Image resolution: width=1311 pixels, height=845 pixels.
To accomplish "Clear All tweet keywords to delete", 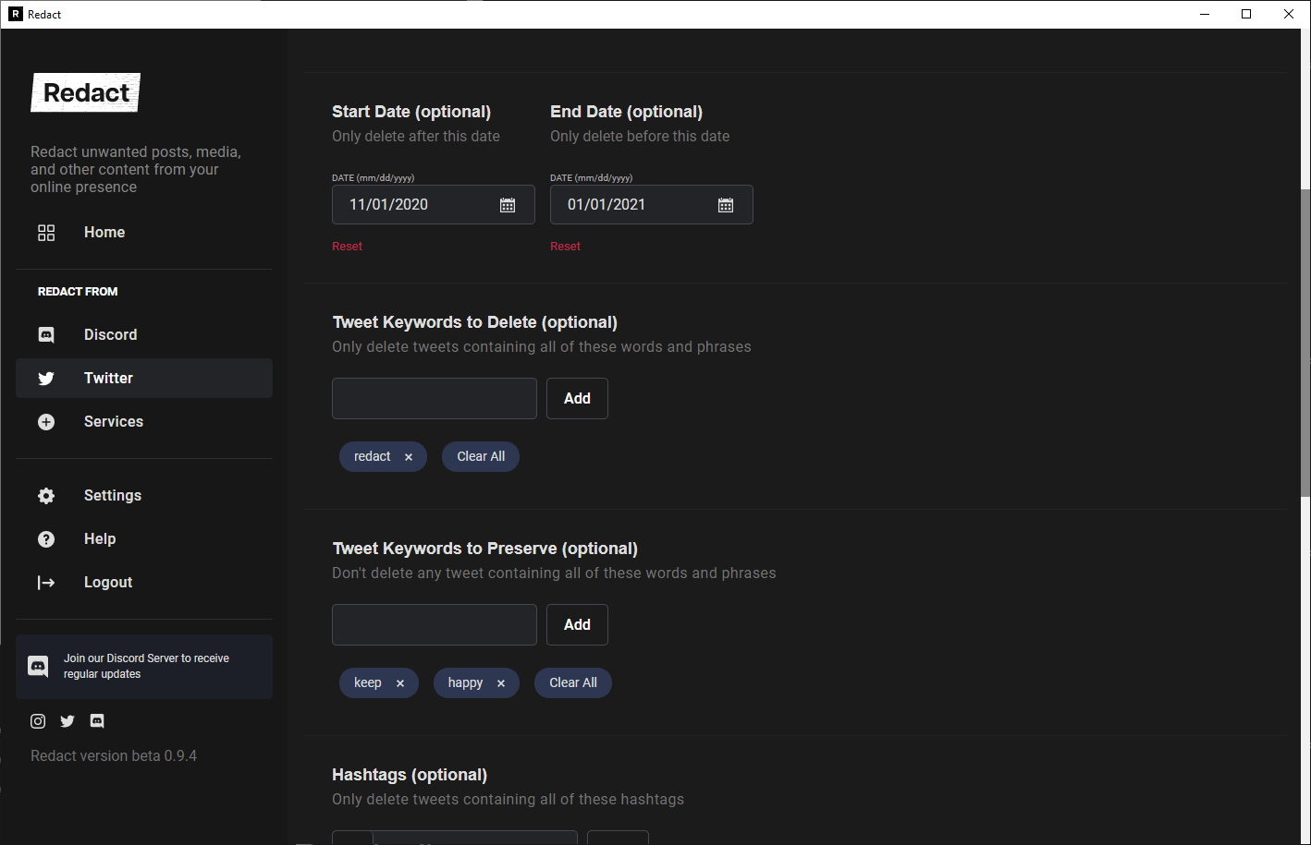I will click(x=480, y=456).
